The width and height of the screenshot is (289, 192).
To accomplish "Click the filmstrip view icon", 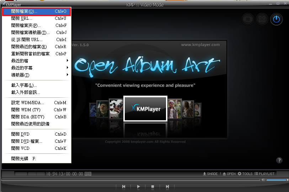I will [x=248, y=19].
